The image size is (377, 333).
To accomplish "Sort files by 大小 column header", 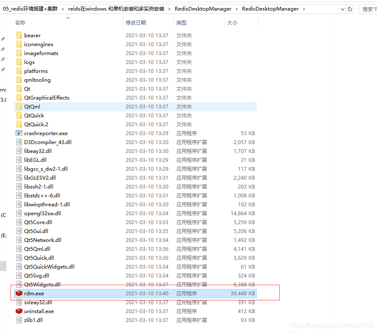I will pyautogui.click(x=232, y=22).
